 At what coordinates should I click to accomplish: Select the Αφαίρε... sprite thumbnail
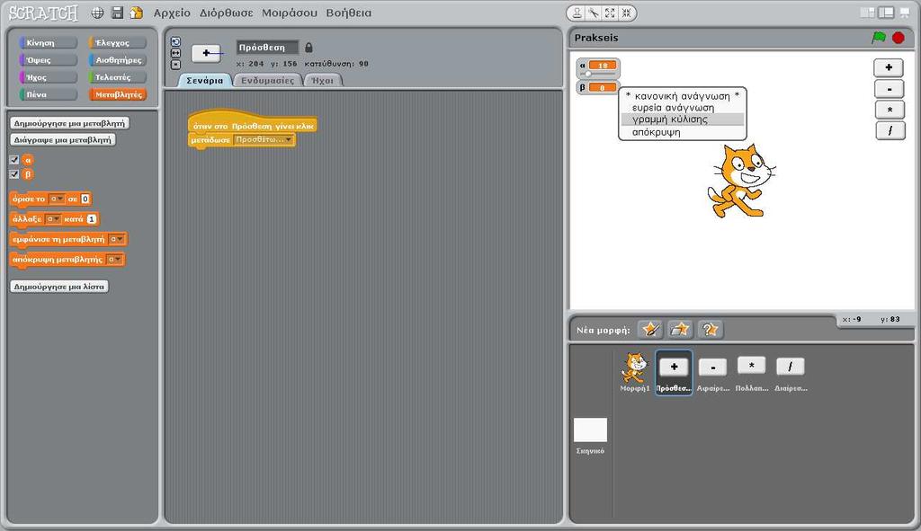[x=713, y=373]
